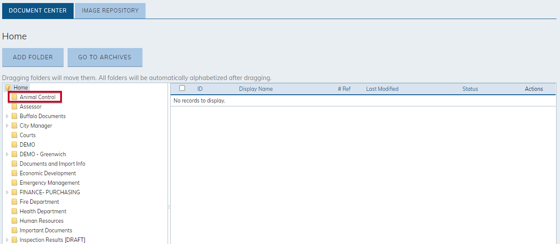The height and width of the screenshot is (244, 560).
Task: Select the DEMO folder label
Action: pyautogui.click(x=27, y=145)
